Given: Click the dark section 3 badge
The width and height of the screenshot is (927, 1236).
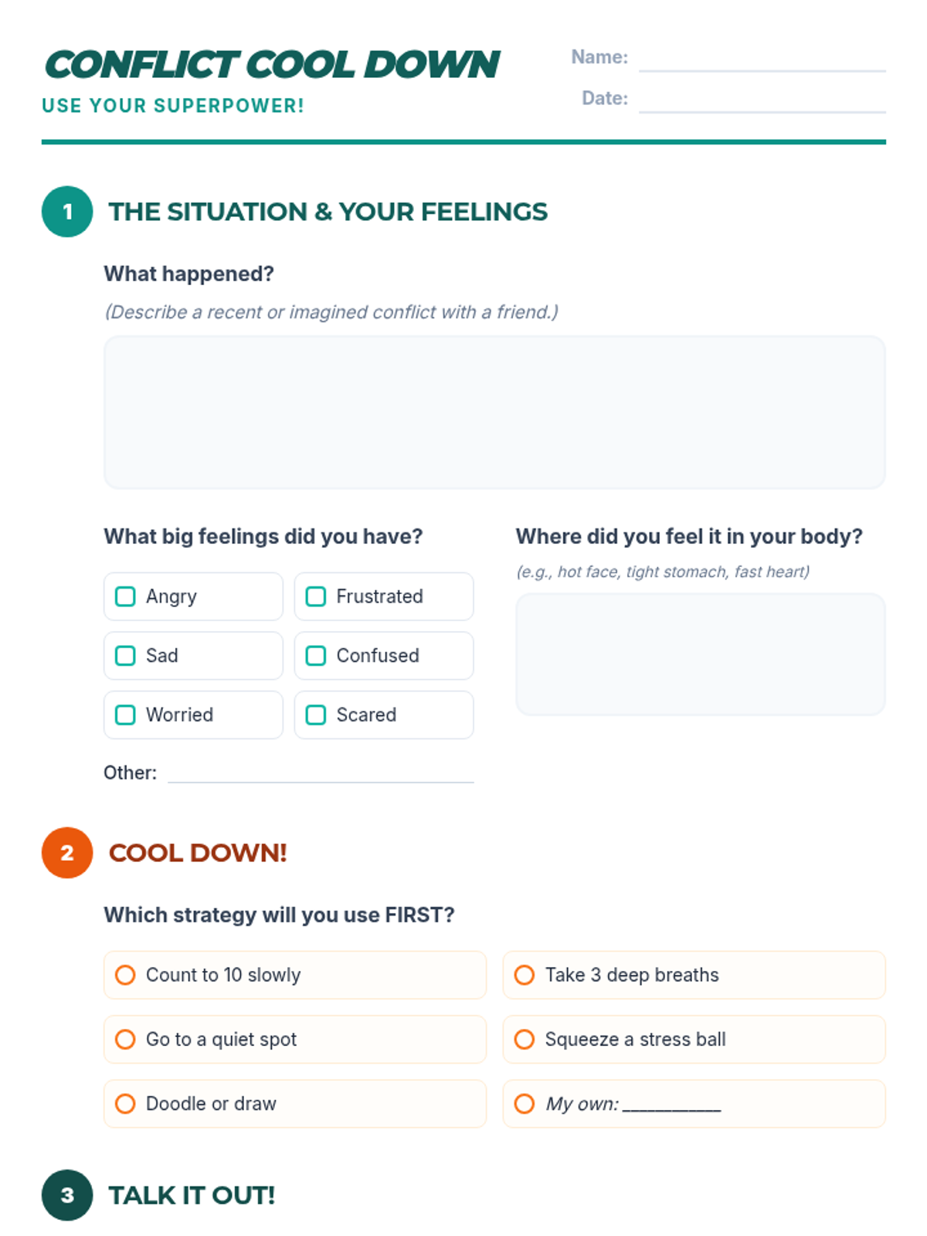Looking at the screenshot, I should [67, 1195].
